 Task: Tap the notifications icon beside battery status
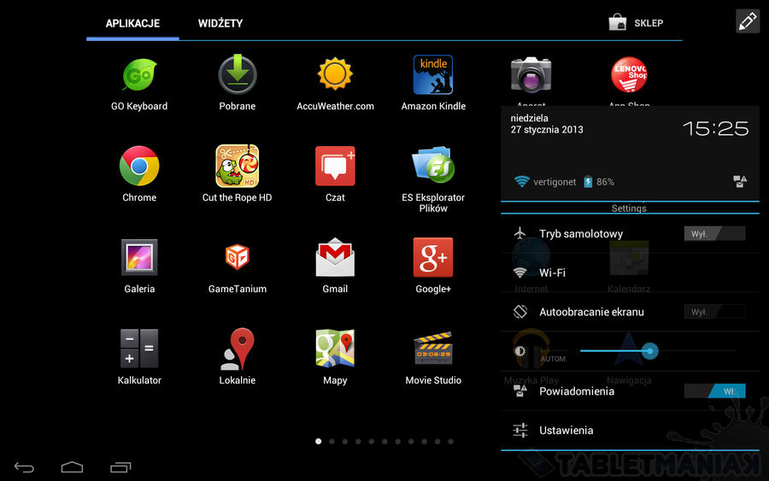tap(740, 182)
